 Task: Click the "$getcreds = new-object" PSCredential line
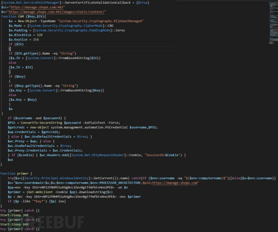(x=83, y=127)
